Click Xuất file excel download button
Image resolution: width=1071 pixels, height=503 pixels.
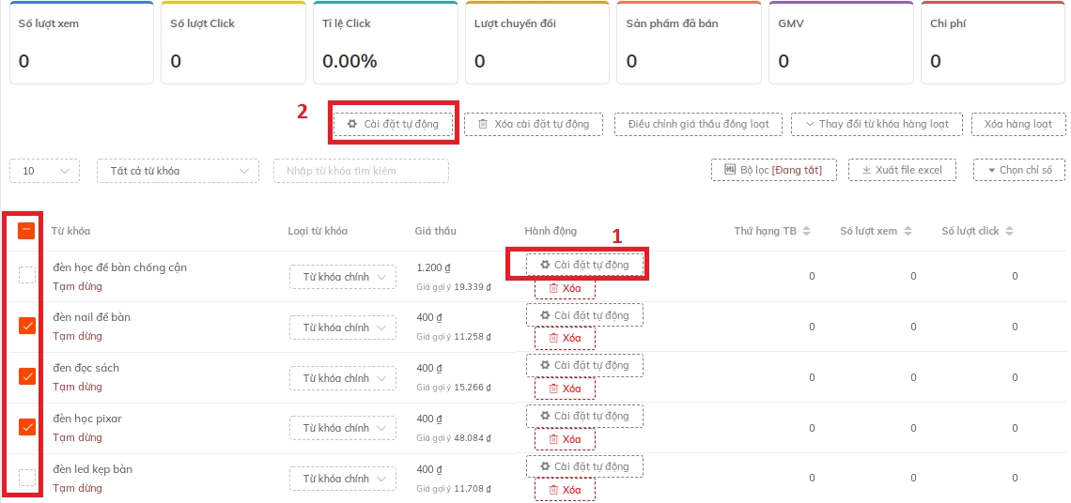tap(901, 170)
